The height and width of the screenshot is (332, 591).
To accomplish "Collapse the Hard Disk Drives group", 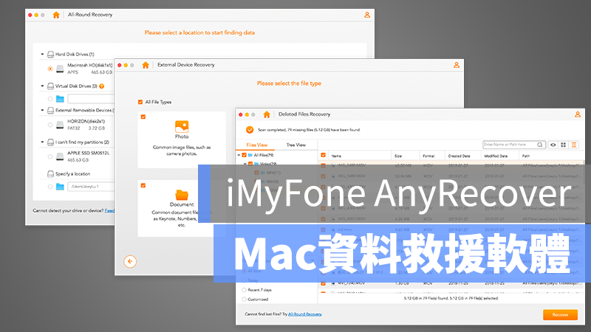I will click(x=42, y=54).
